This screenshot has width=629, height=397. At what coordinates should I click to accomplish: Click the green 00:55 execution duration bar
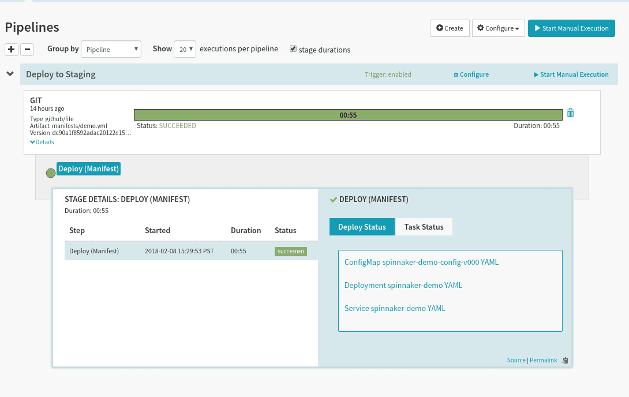(x=347, y=115)
